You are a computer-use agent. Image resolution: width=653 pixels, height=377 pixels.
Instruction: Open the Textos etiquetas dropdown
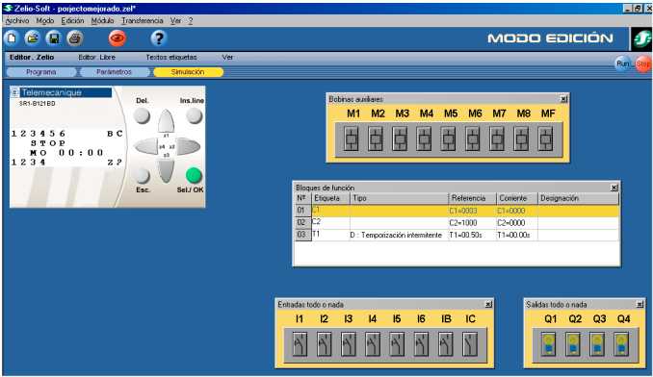(171, 58)
